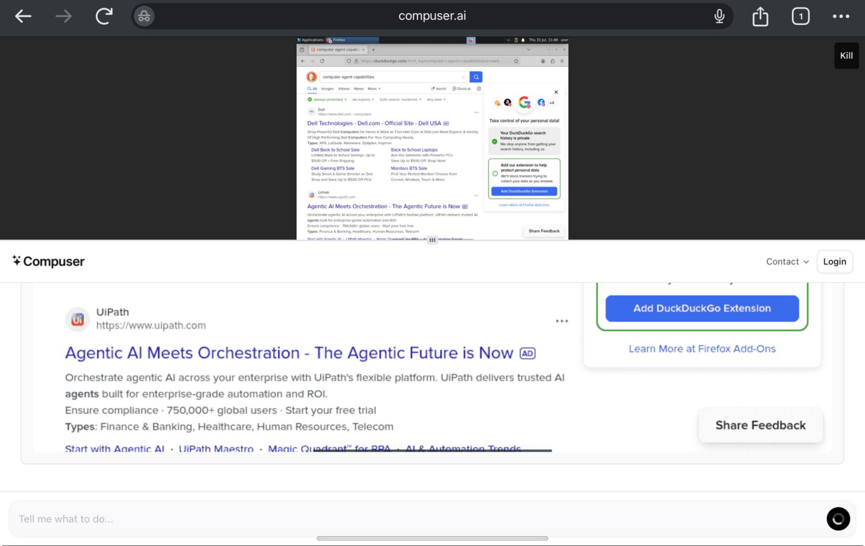The width and height of the screenshot is (865, 546).
Task: Open the Dell Back to School Sale sitelink
Action: (x=335, y=150)
